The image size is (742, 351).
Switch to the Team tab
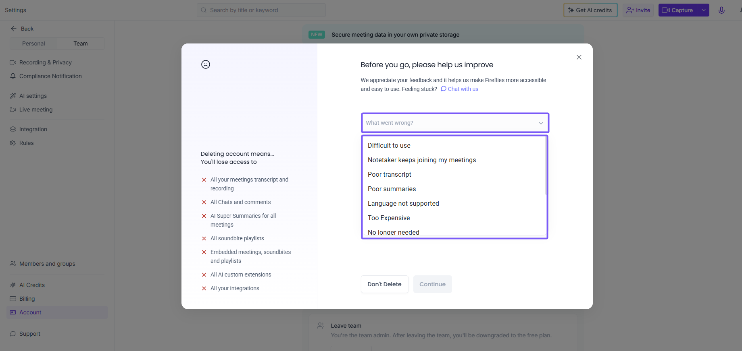tap(80, 43)
